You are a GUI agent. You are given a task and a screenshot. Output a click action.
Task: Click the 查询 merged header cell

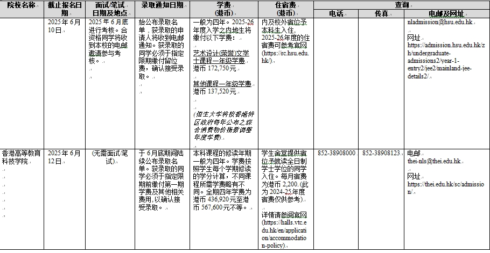[402, 5]
